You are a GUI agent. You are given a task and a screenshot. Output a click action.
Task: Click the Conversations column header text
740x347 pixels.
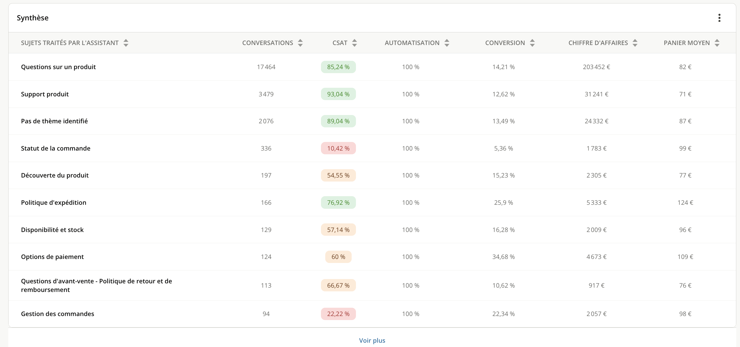tap(267, 43)
